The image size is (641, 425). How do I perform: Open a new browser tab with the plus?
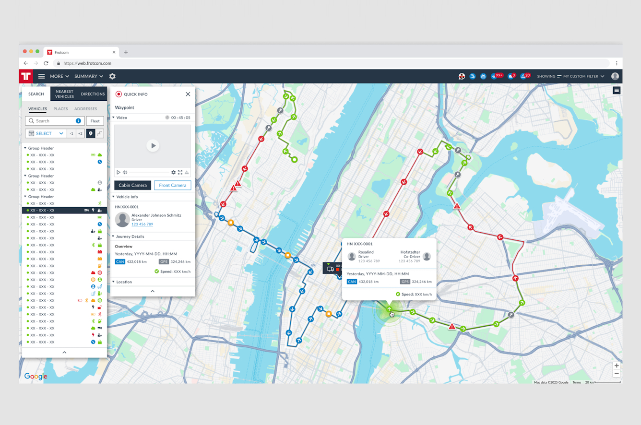pos(126,52)
